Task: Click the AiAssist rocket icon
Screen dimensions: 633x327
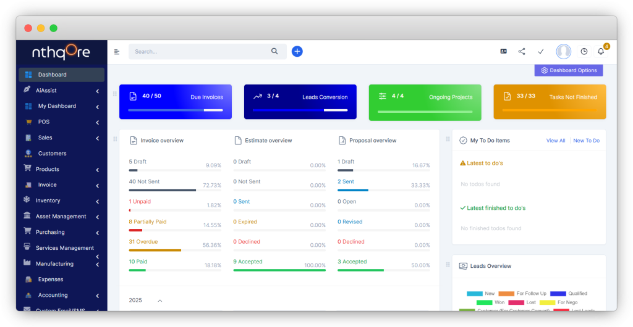Action: click(27, 89)
